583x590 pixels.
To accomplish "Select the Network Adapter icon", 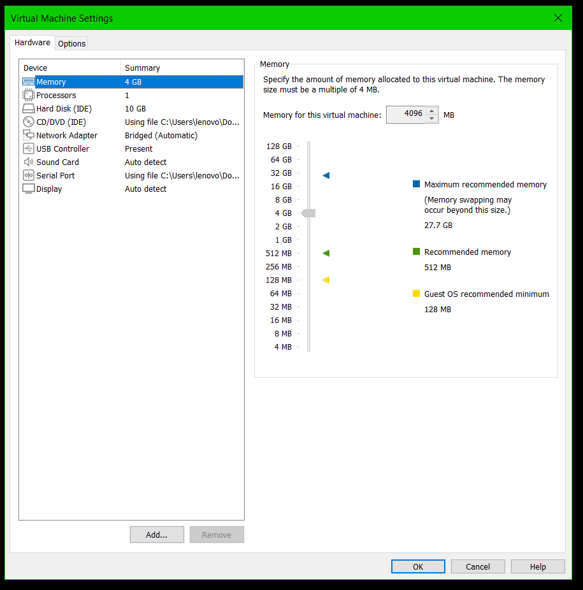I will click(29, 135).
